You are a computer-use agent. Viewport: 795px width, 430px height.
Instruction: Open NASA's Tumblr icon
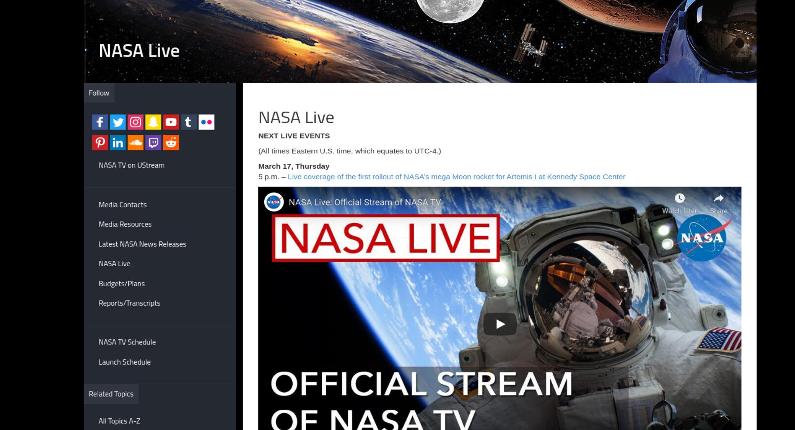coord(188,122)
